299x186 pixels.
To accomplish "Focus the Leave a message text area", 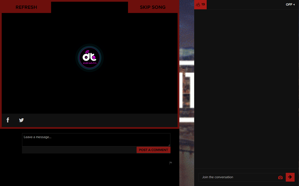I will (96, 140).
